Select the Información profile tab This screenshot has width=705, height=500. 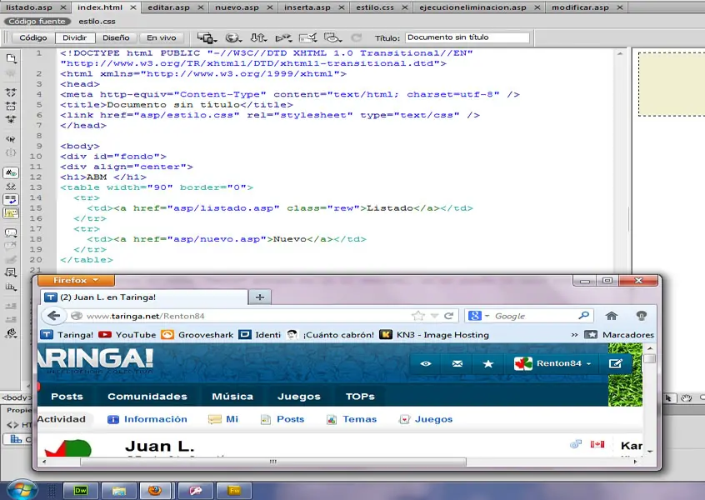(147, 419)
